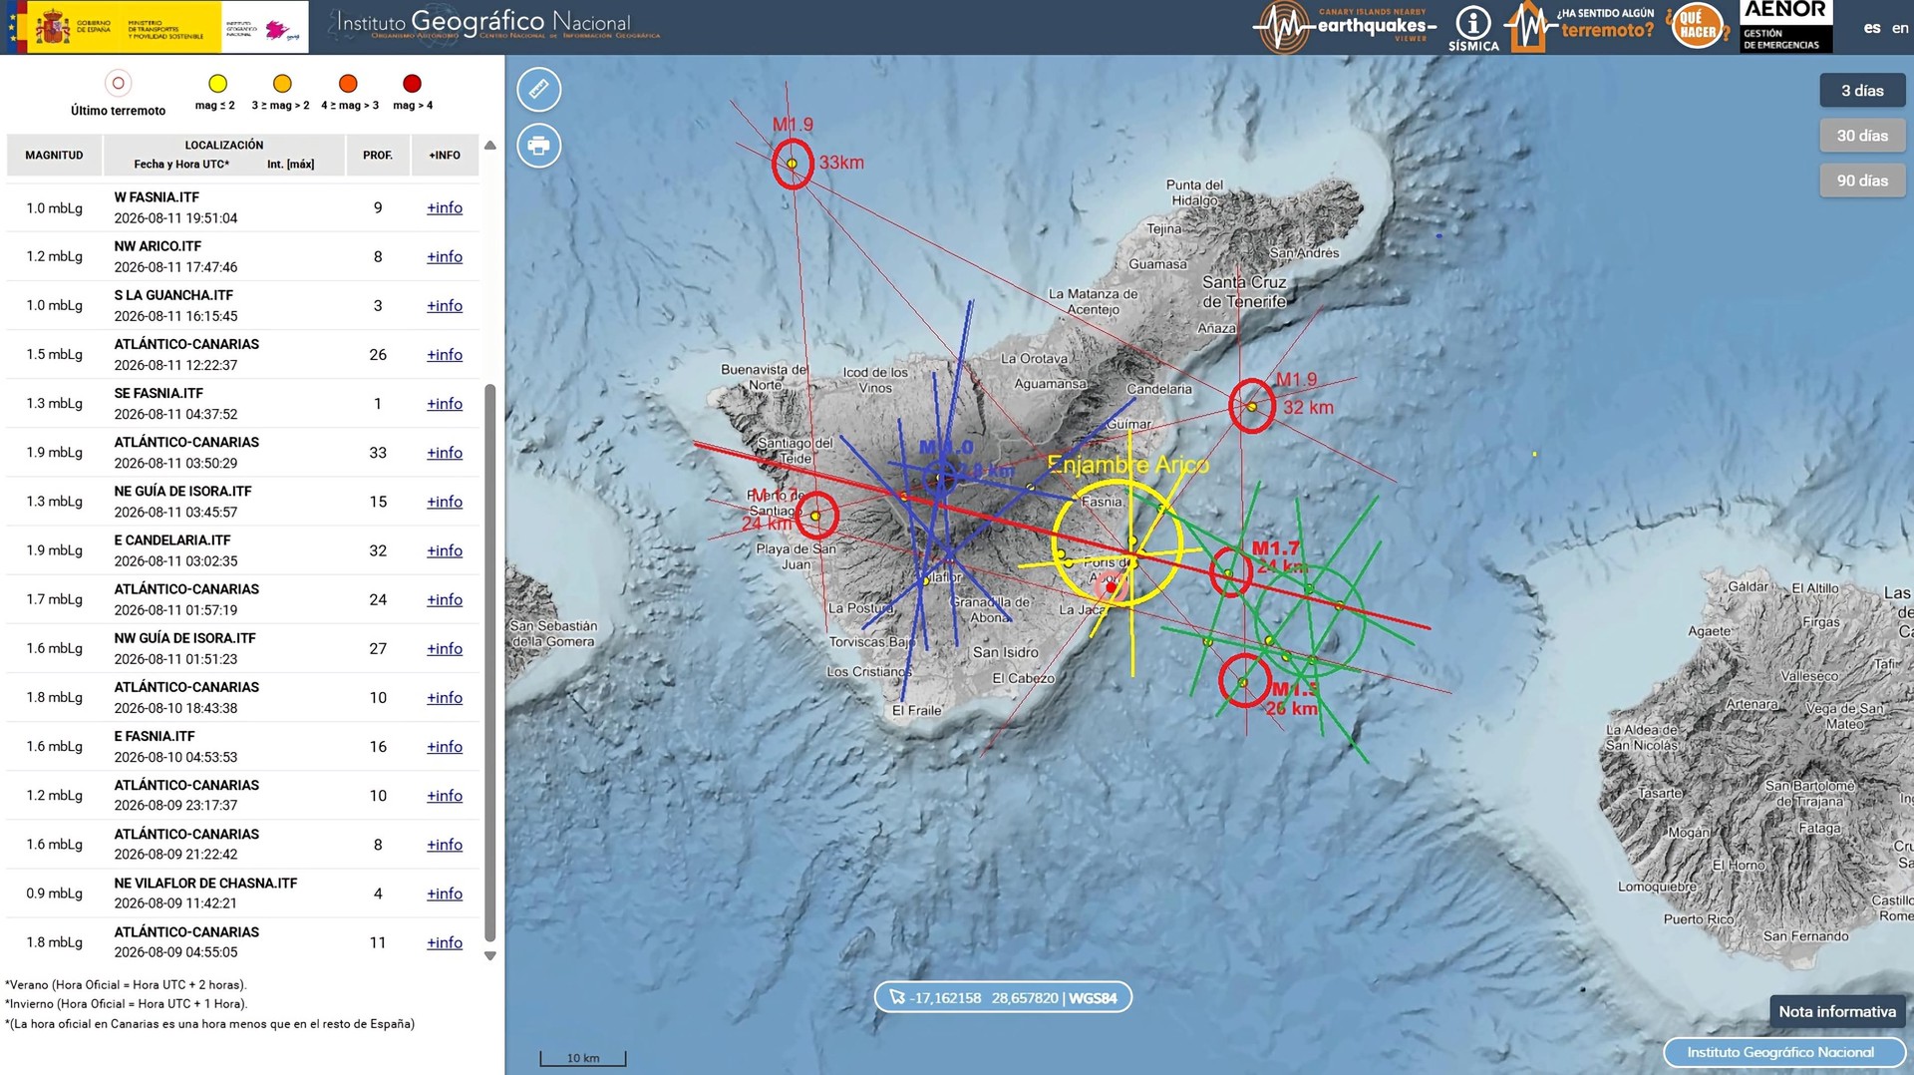Open +info for NE VILAFLOR DE CHASNA.ITF
This screenshot has height=1075, width=1914.
[445, 894]
